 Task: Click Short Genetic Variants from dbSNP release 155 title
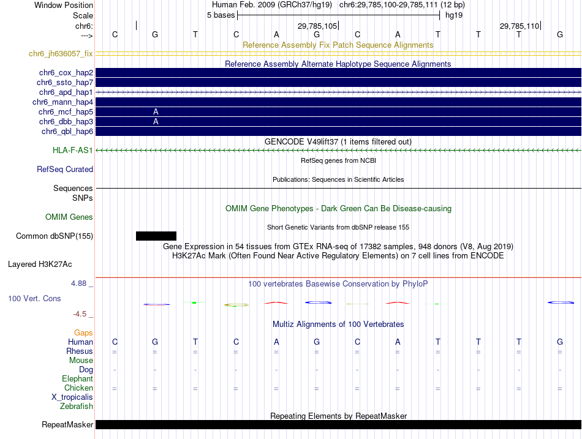pyautogui.click(x=338, y=227)
